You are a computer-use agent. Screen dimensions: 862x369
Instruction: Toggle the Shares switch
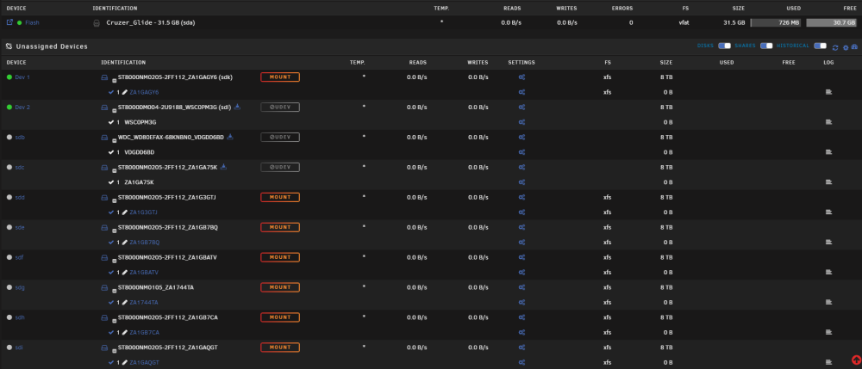(x=766, y=46)
